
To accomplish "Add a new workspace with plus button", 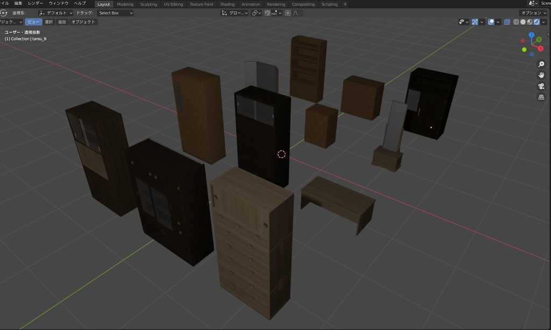I will (x=345, y=4).
